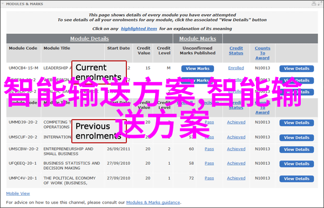Open the Modules & Marks guidance link
This screenshot has height=208, width=324.
[x=153, y=203]
